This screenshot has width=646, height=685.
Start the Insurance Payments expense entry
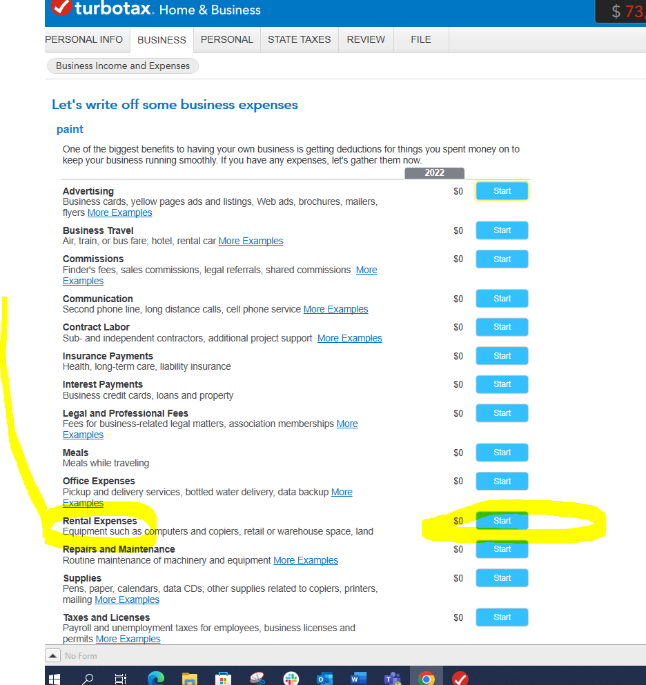[x=502, y=356]
